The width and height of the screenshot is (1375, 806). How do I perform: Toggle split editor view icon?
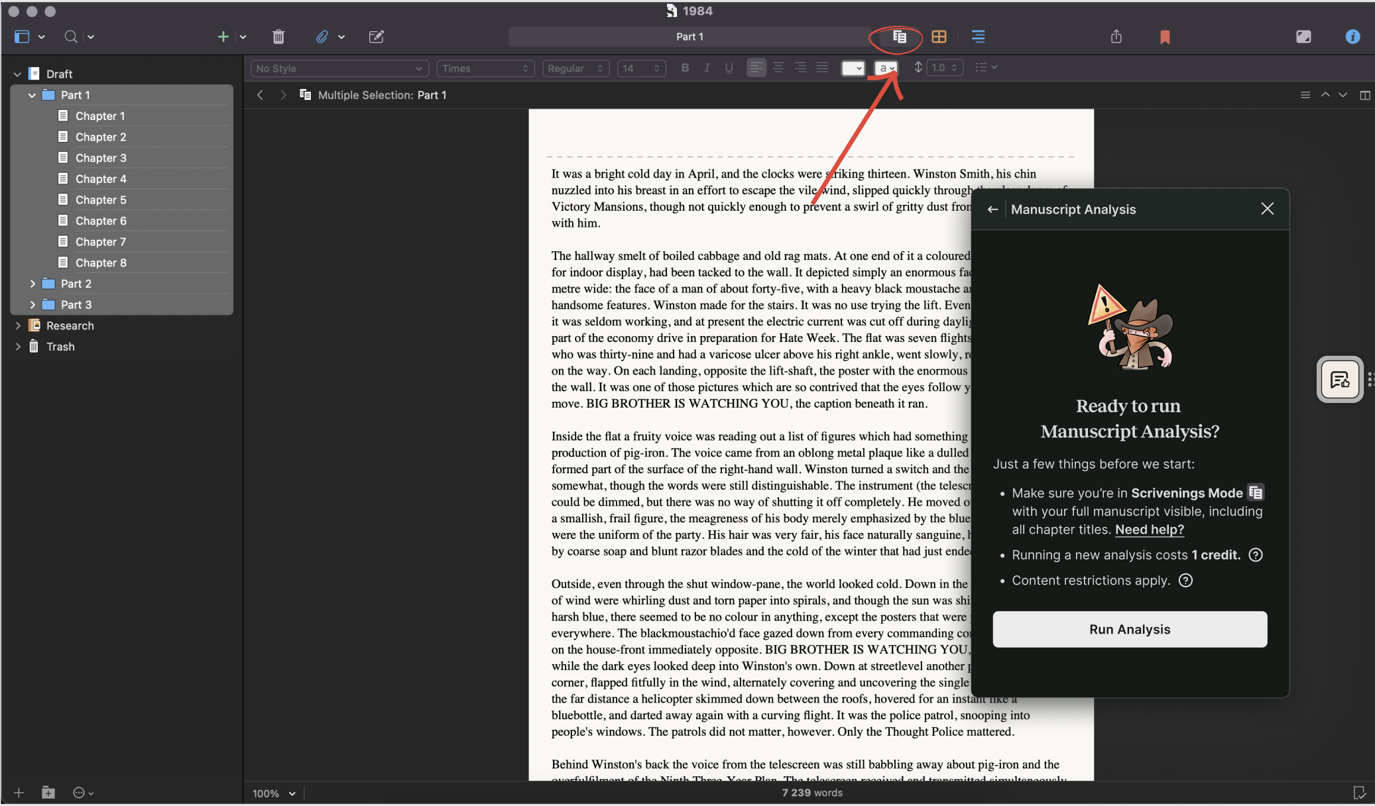click(x=1364, y=95)
